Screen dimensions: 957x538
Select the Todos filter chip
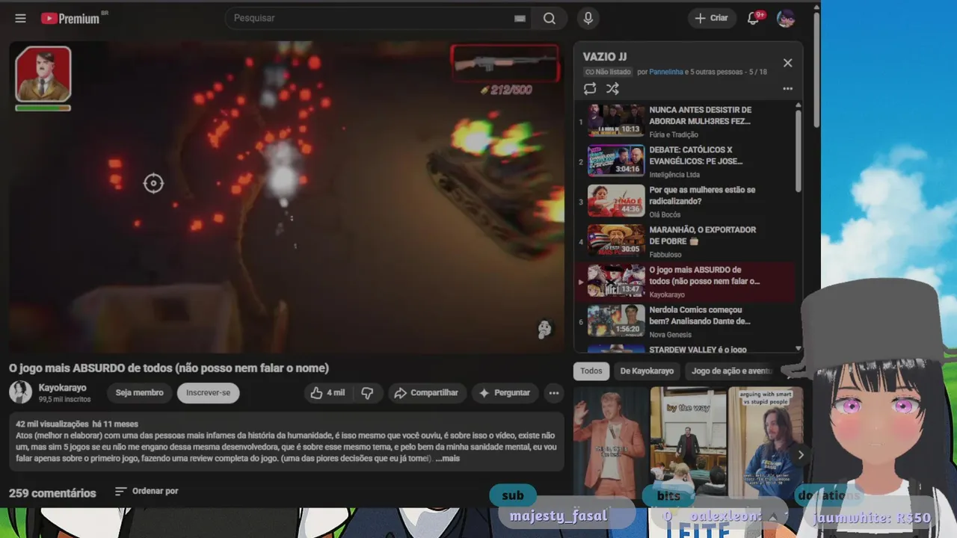click(591, 371)
